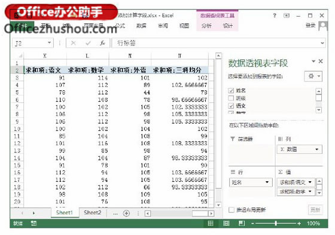
Task: Go to next sheet tab arrow
Action: pyautogui.click(x=33, y=213)
